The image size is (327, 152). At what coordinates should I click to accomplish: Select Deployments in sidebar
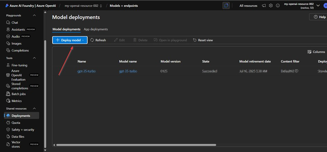[22, 116]
